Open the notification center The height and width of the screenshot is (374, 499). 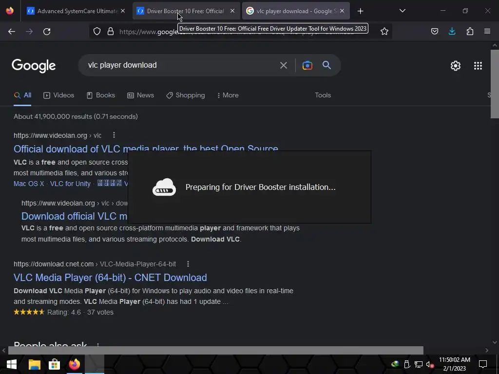483,364
